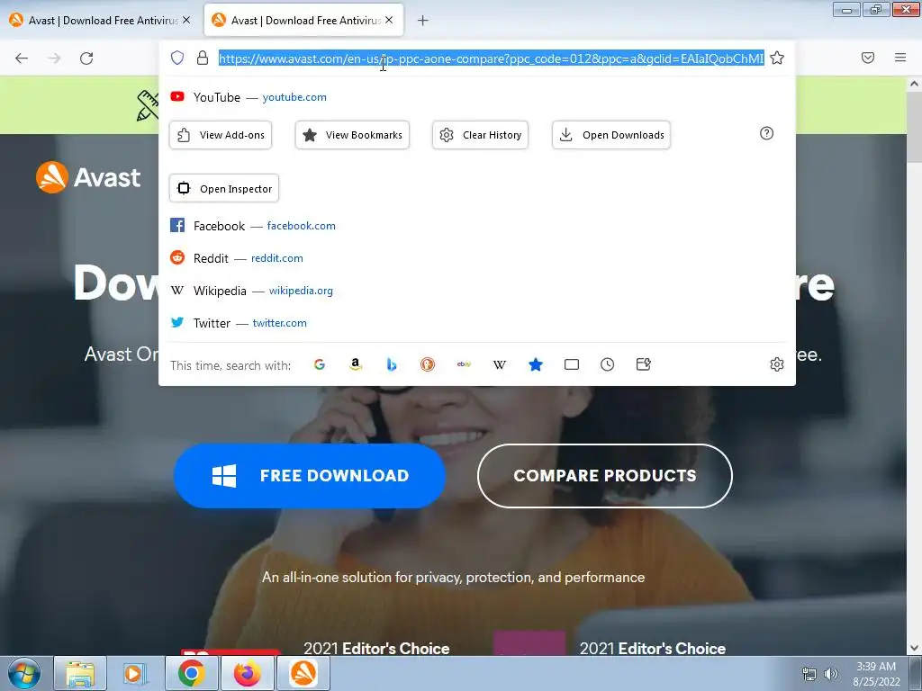
Task: Click the network tray icon
Action: click(x=809, y=674)
